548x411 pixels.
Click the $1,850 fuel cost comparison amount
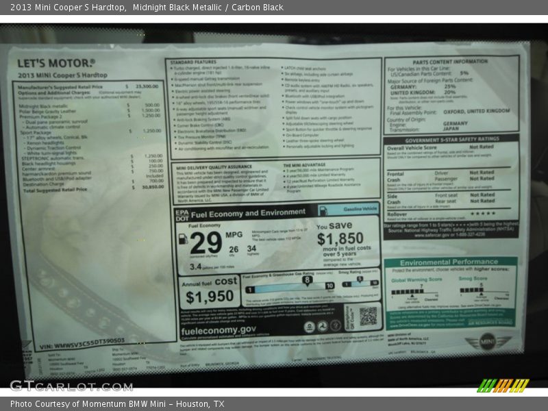tap(340, 239)
